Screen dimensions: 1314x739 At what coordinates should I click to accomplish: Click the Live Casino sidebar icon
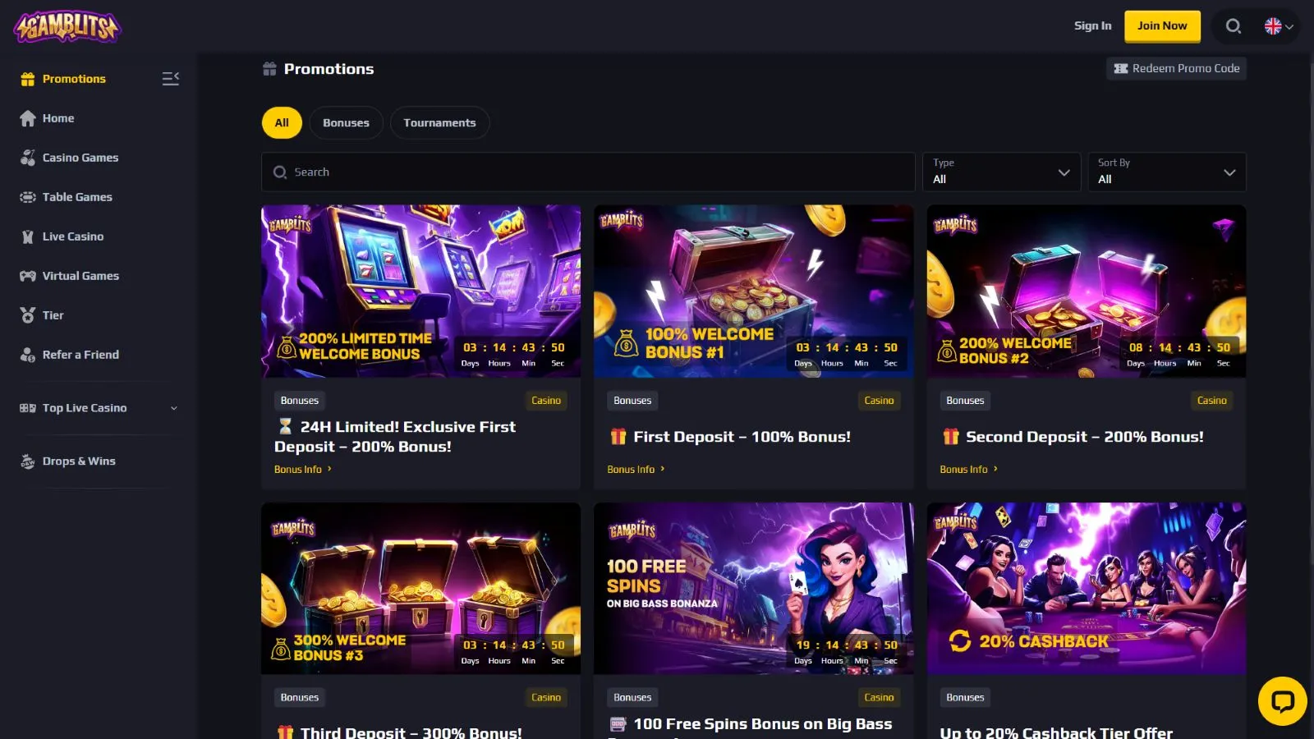click(x=28, y=236)
